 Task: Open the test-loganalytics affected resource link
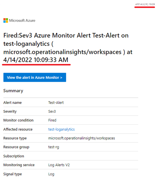[x=62, y=129]
